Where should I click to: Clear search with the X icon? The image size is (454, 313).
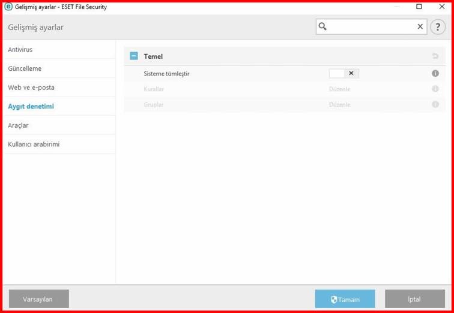click(x=420, y=26)
